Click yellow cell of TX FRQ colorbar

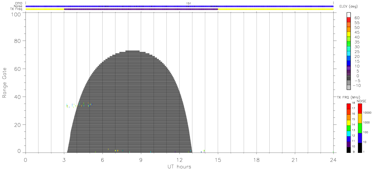(349, 123)
